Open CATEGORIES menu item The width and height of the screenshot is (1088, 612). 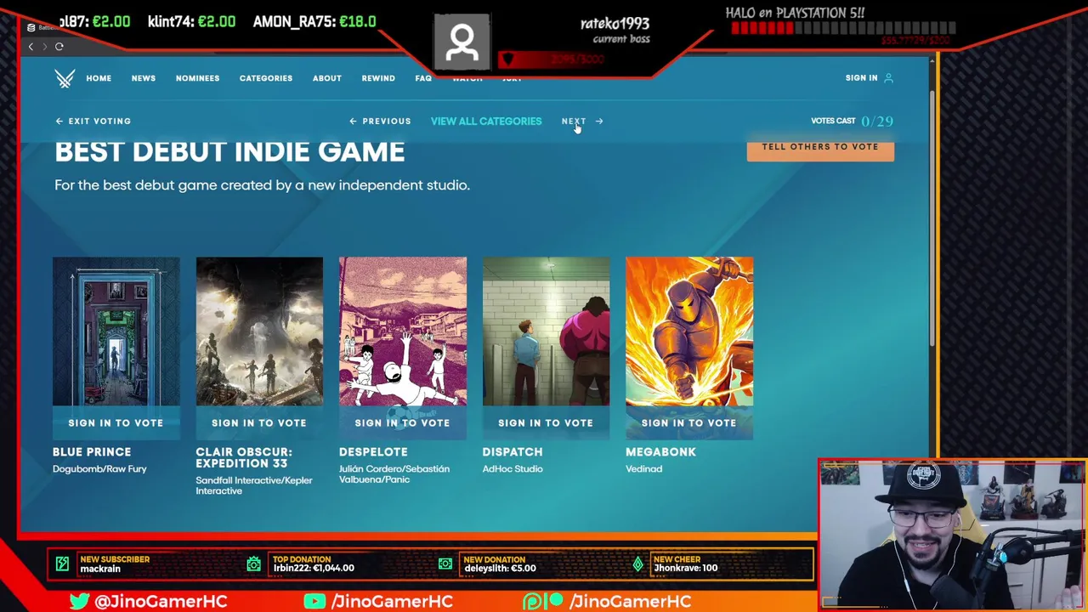coord(266,78)
